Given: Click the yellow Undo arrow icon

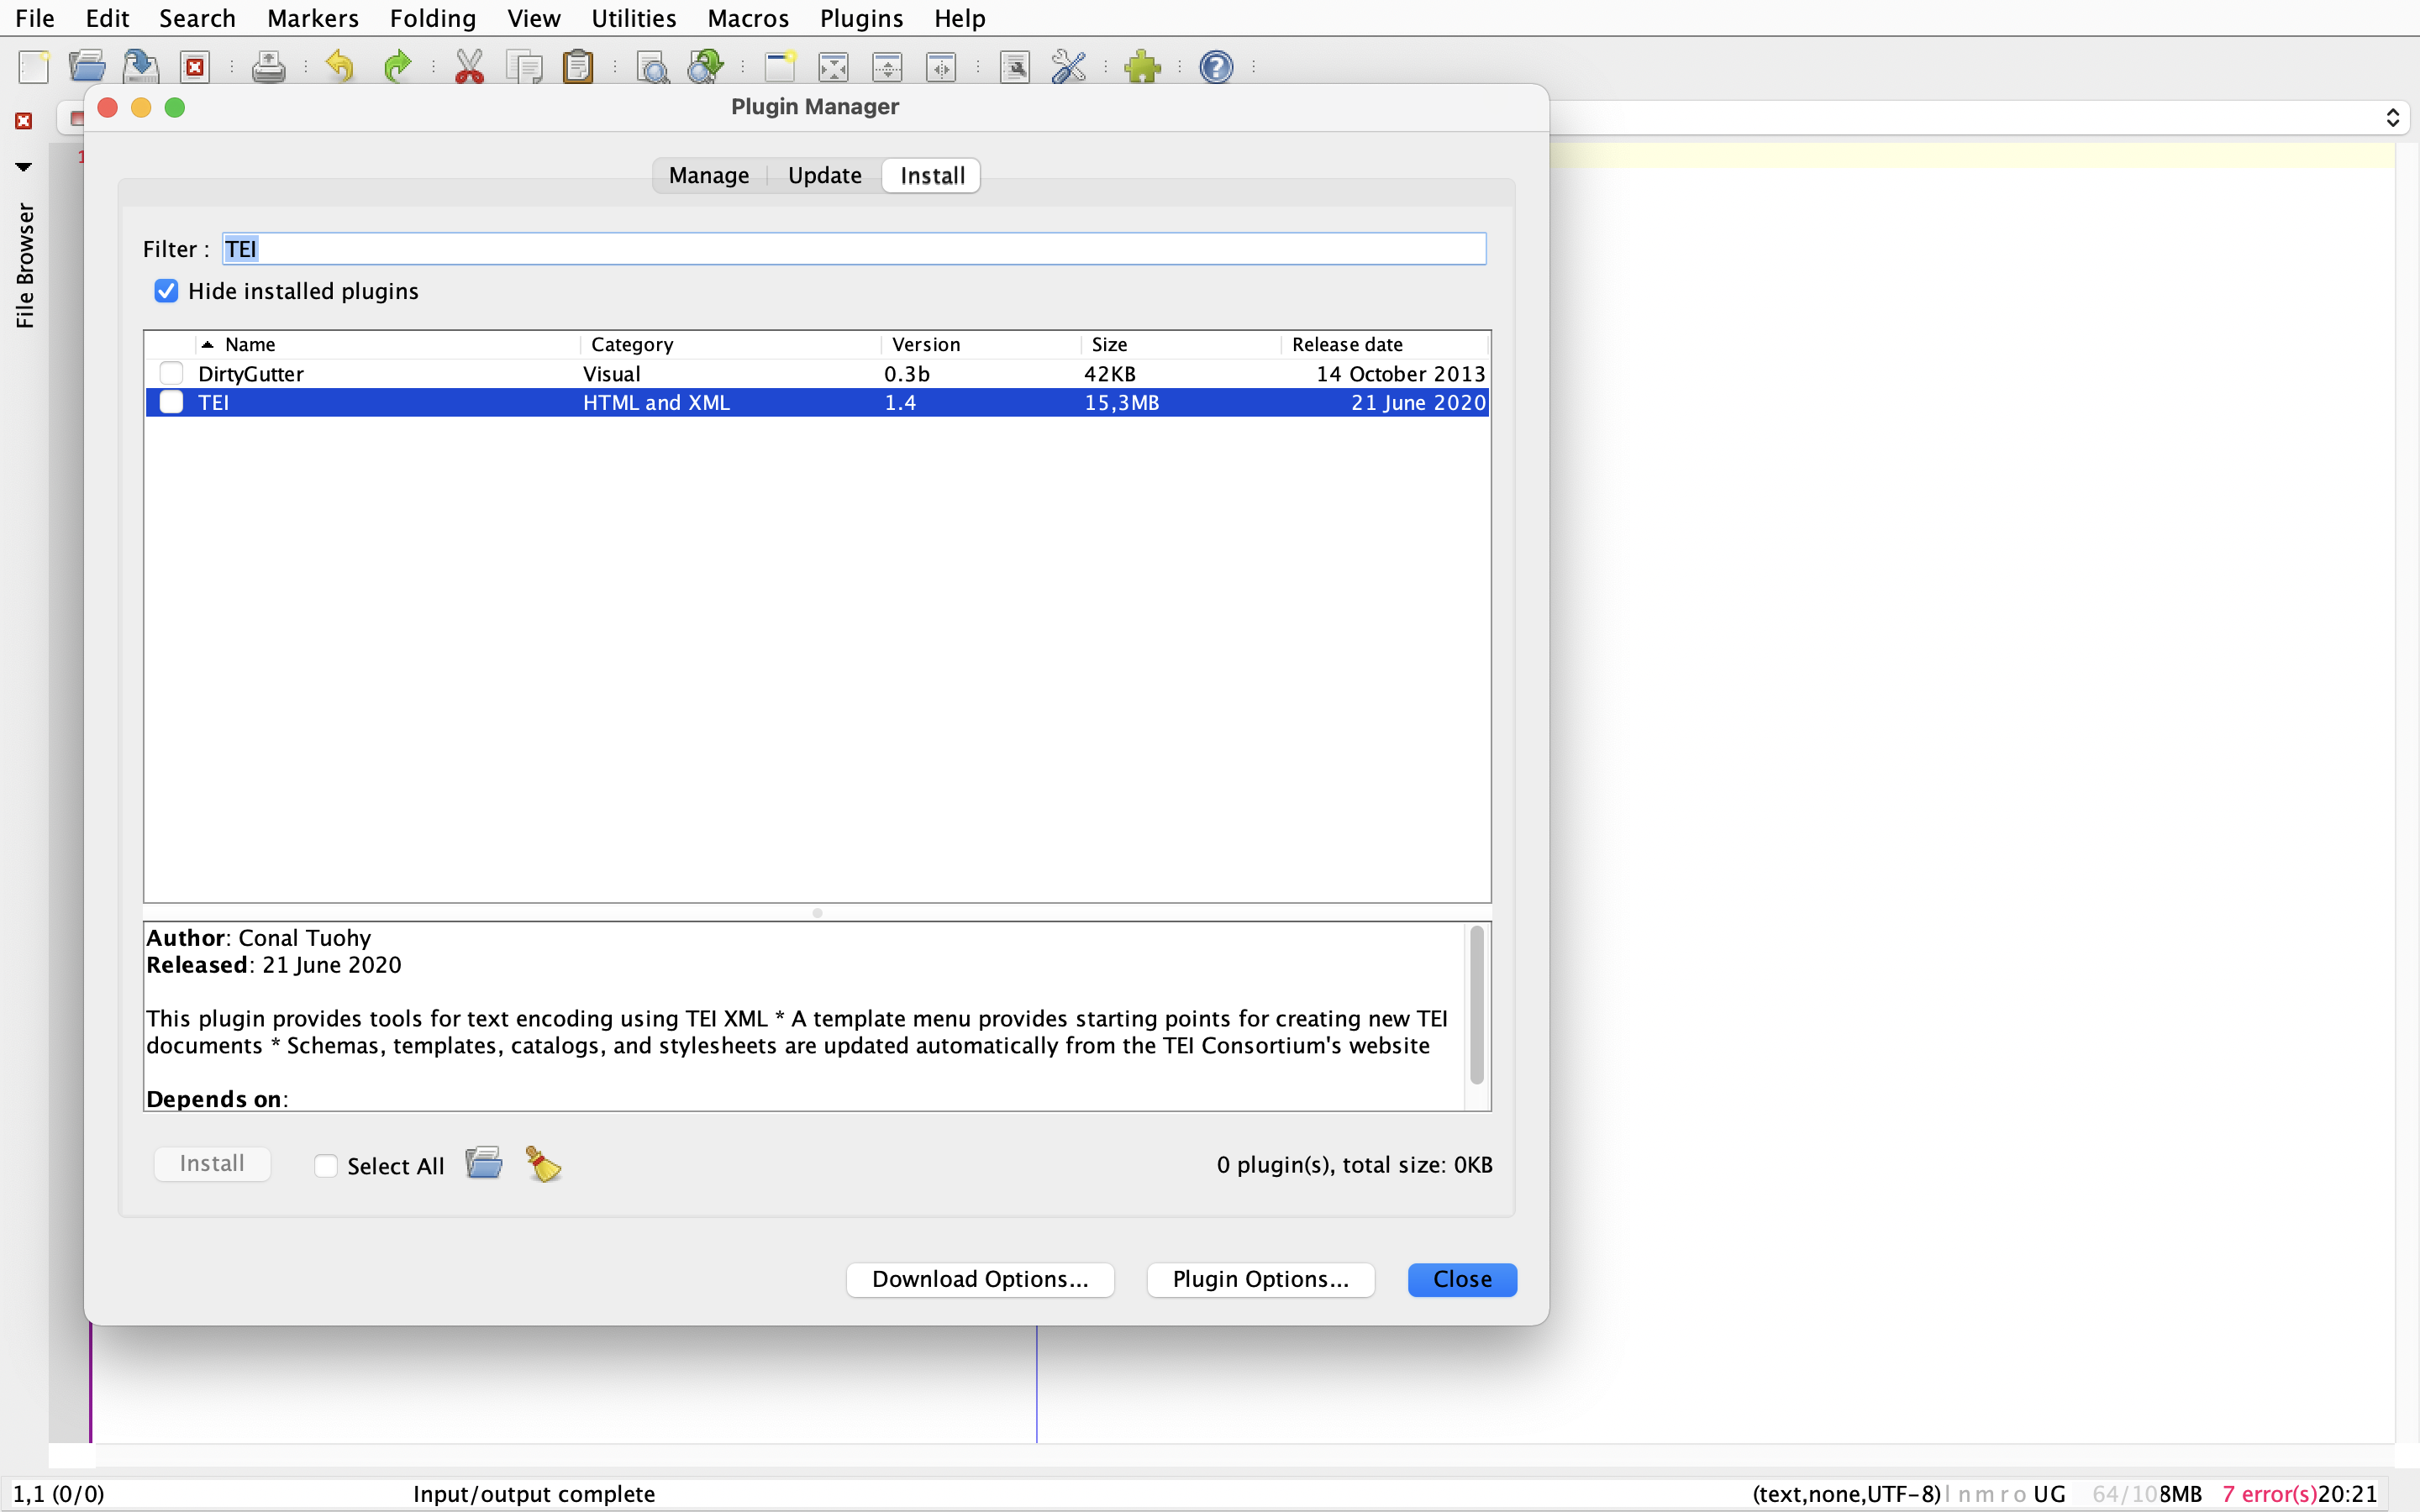Looking at the screenshot, I should click(x=341, y=67).
